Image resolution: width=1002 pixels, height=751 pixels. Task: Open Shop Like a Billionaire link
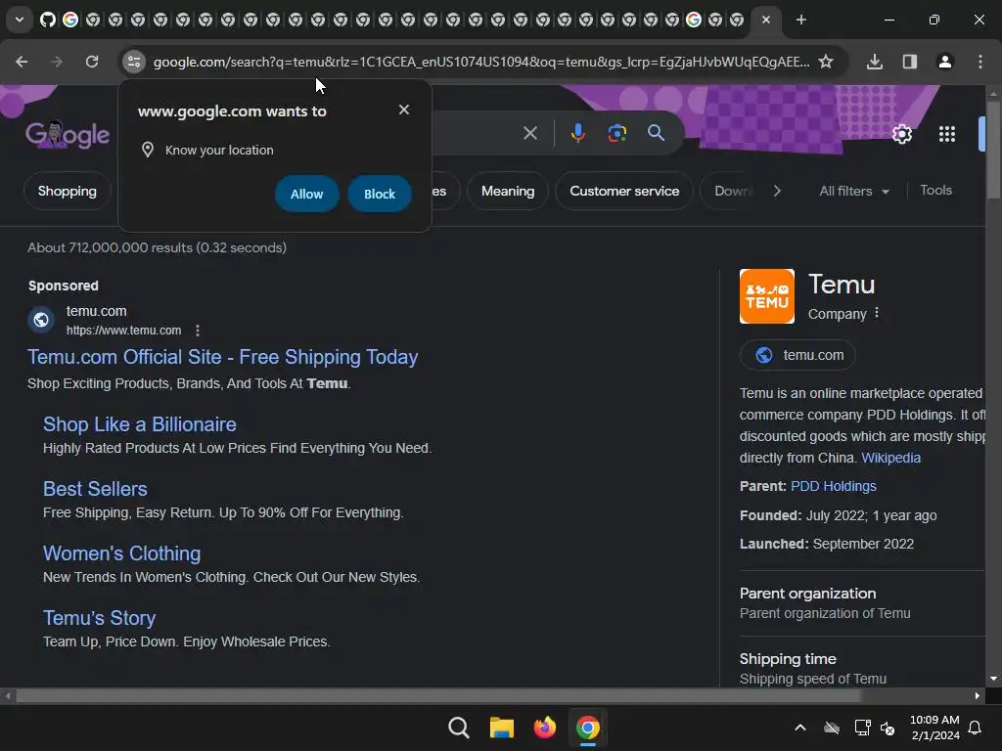coord(139,424)
